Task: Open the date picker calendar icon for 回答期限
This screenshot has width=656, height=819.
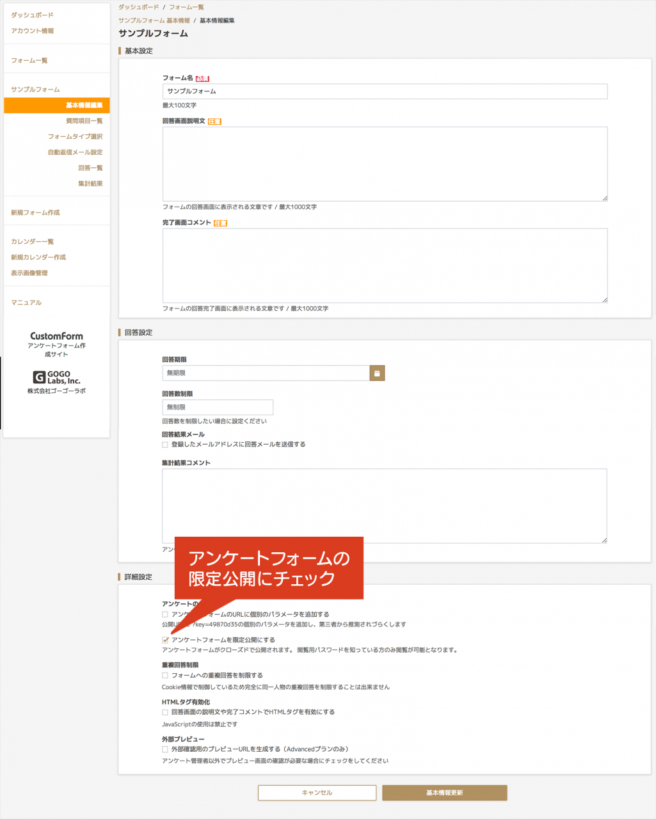Action: [376, 372]
